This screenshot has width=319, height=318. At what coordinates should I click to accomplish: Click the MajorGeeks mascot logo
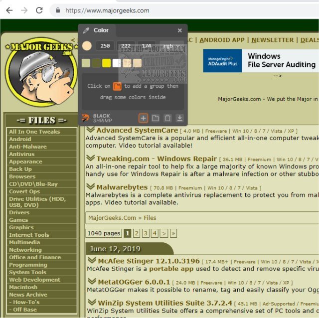pos(41,72)
